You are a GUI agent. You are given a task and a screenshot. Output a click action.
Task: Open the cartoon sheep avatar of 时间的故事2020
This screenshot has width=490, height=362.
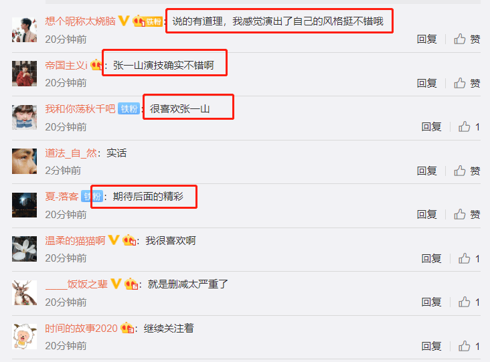[24, 337]
